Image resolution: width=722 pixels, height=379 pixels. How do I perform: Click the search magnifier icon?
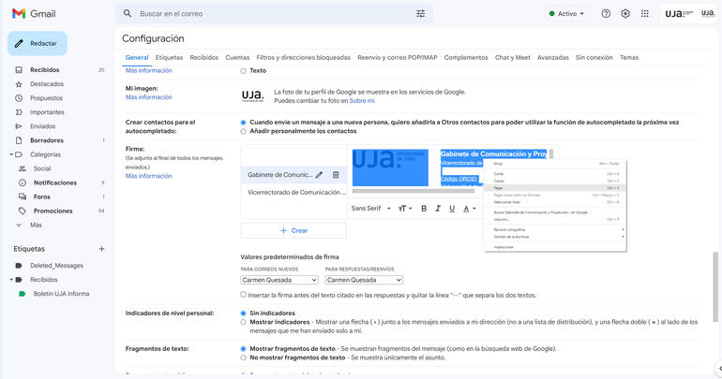(x=128, y=14)
